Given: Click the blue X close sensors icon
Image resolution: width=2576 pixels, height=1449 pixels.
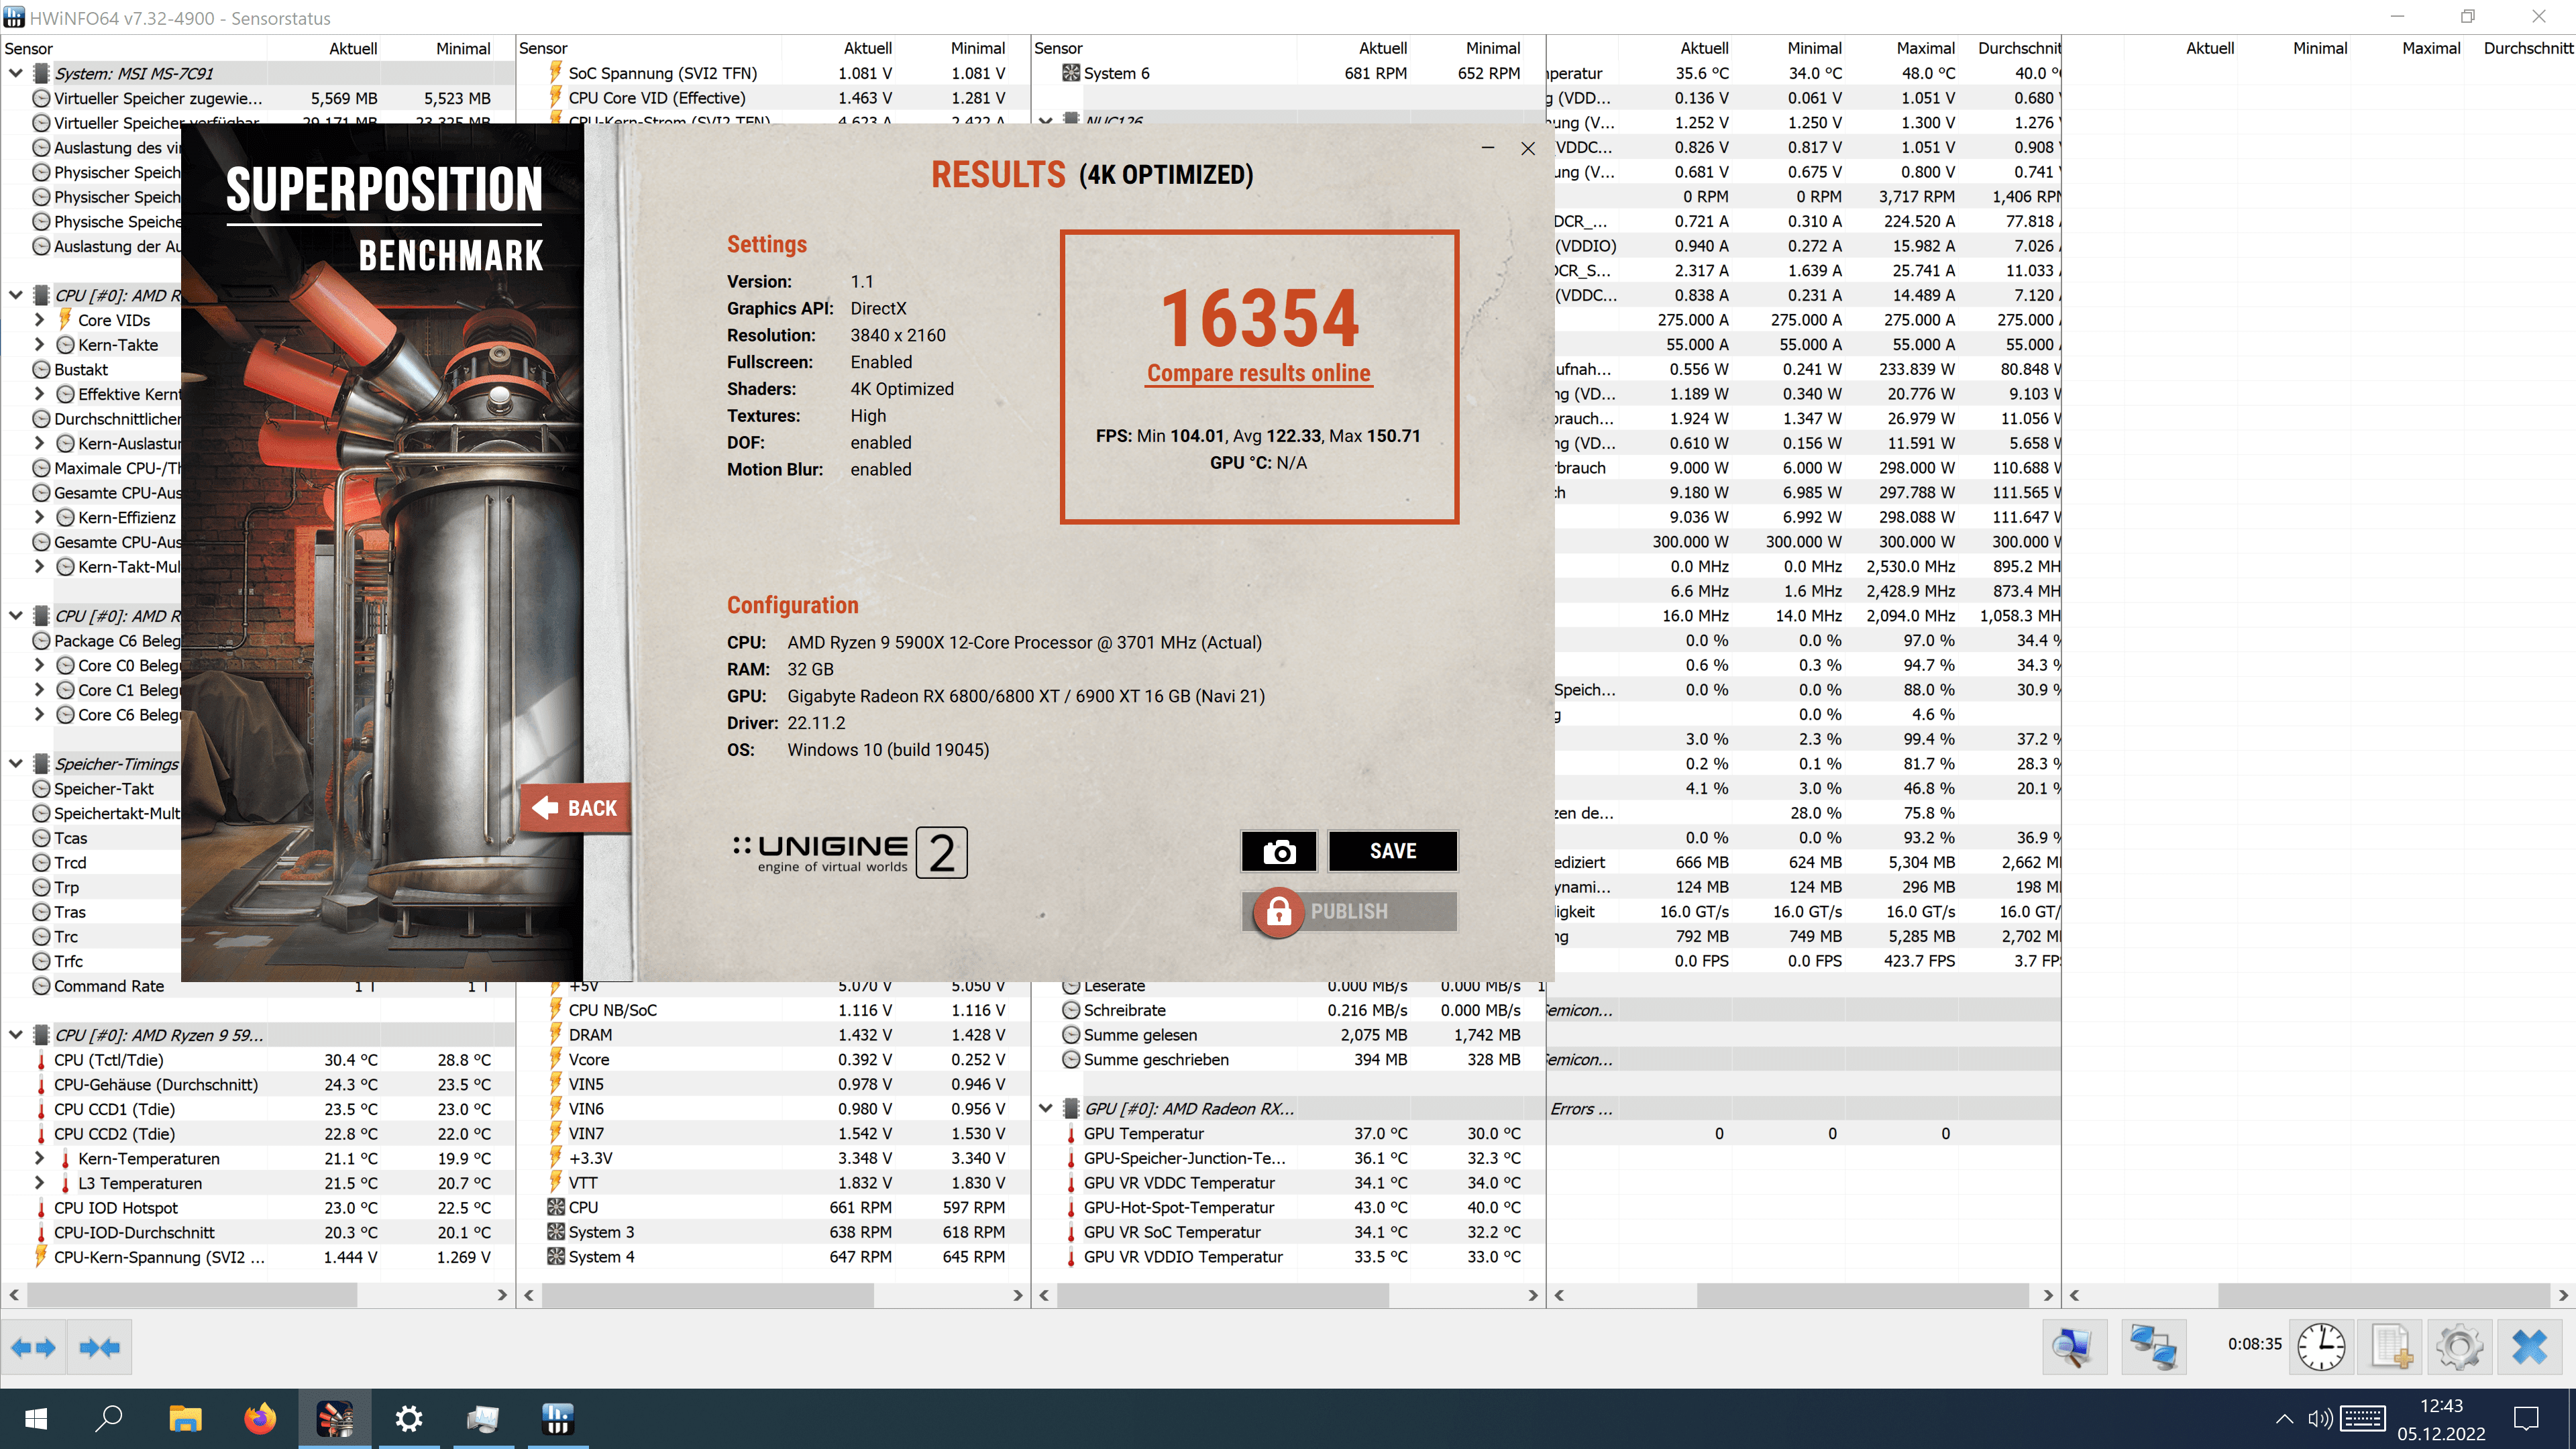Looking at the screenshot, I should (2529, 1346).
